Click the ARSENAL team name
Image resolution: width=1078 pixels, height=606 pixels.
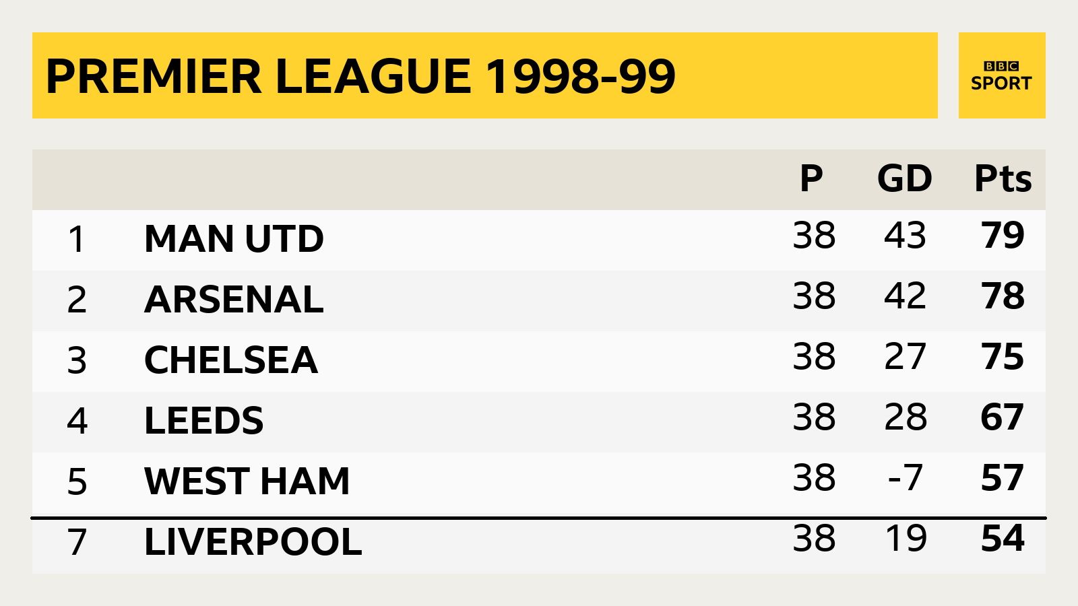[234, 300]
